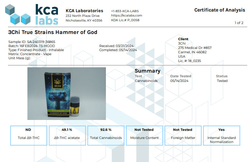Click the Not Tested Moisture Content box
Viewport: 252px width, 162px height.
145,136
